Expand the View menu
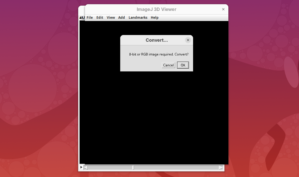 click(x=111, y=18)
